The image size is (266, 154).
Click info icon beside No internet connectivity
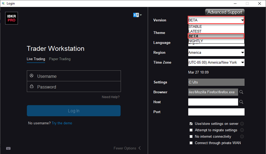click(242, 137)
